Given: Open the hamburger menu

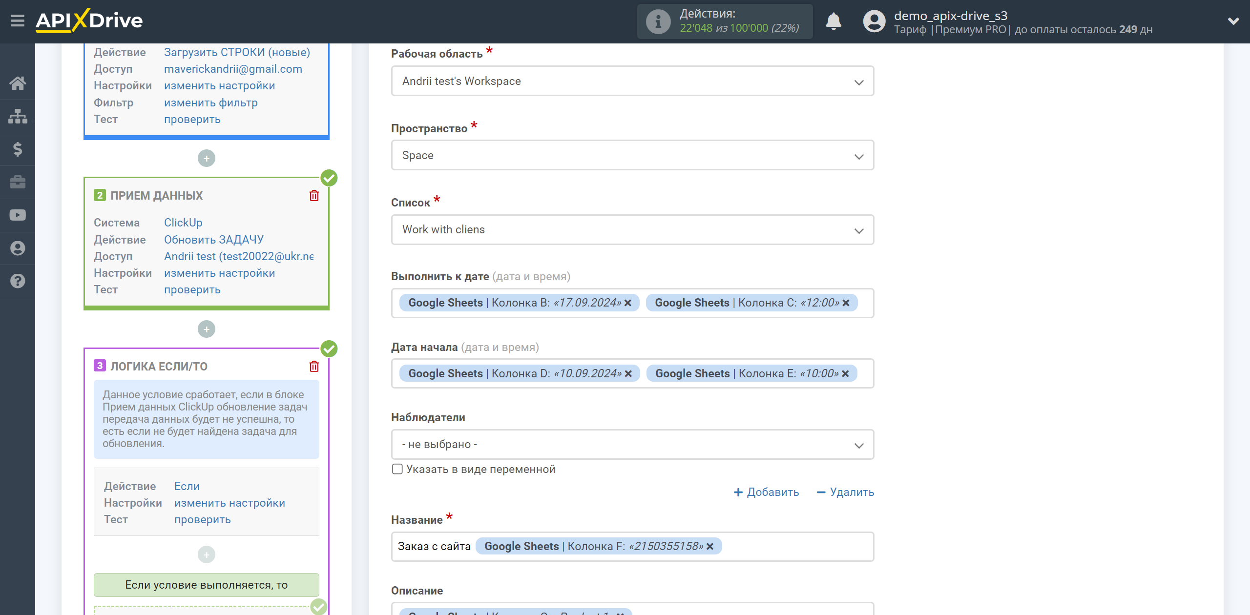Looking at the screenshot, I should [x=18, y=20].
